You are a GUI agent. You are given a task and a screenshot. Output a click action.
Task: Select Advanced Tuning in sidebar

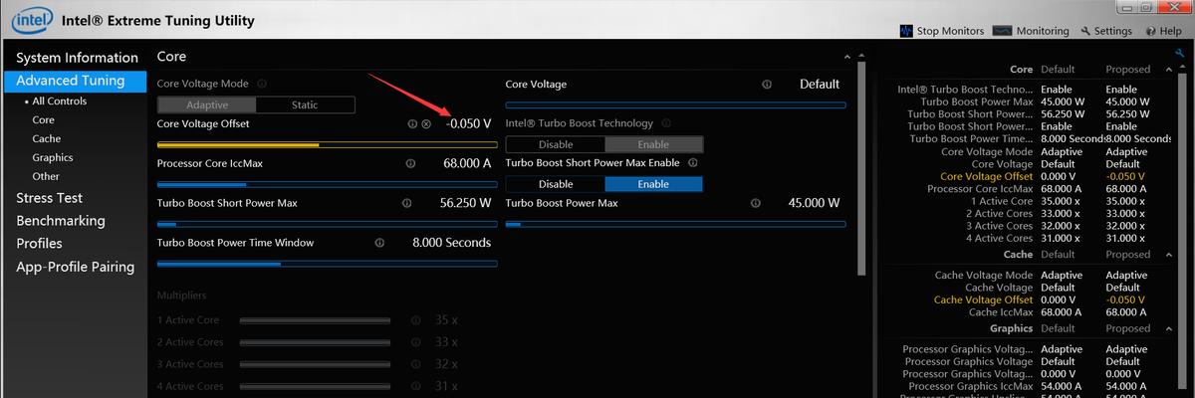point(77,81)
